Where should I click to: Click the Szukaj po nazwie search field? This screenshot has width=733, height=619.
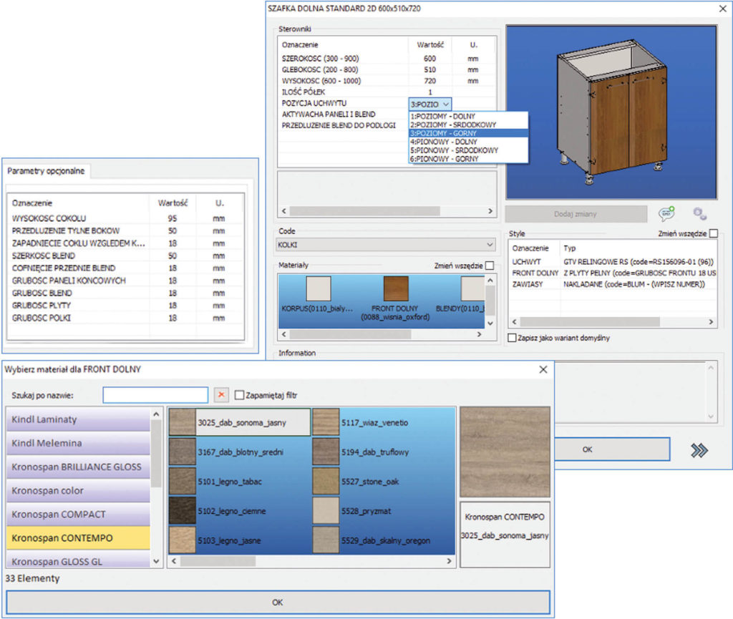coord(155,395)
